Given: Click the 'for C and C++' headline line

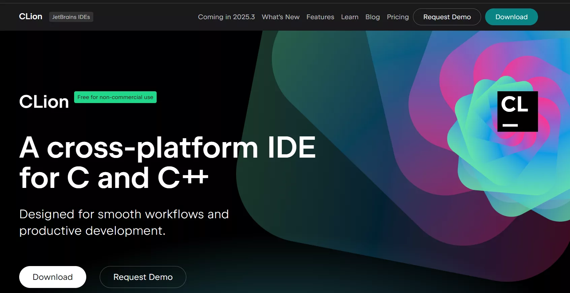Looking at the screenshot, I should pos(114,178).
